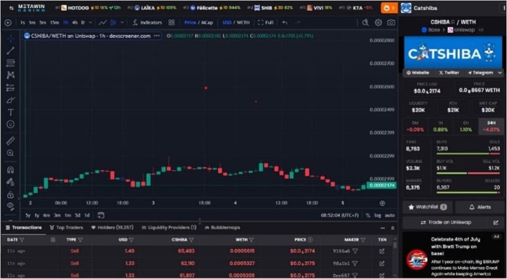Image resolution: width=507 pixels, height=279 pixels.
Task: Expand social links chevron beside Telegram
Action: pyautogui.click(x=500, y=73)
